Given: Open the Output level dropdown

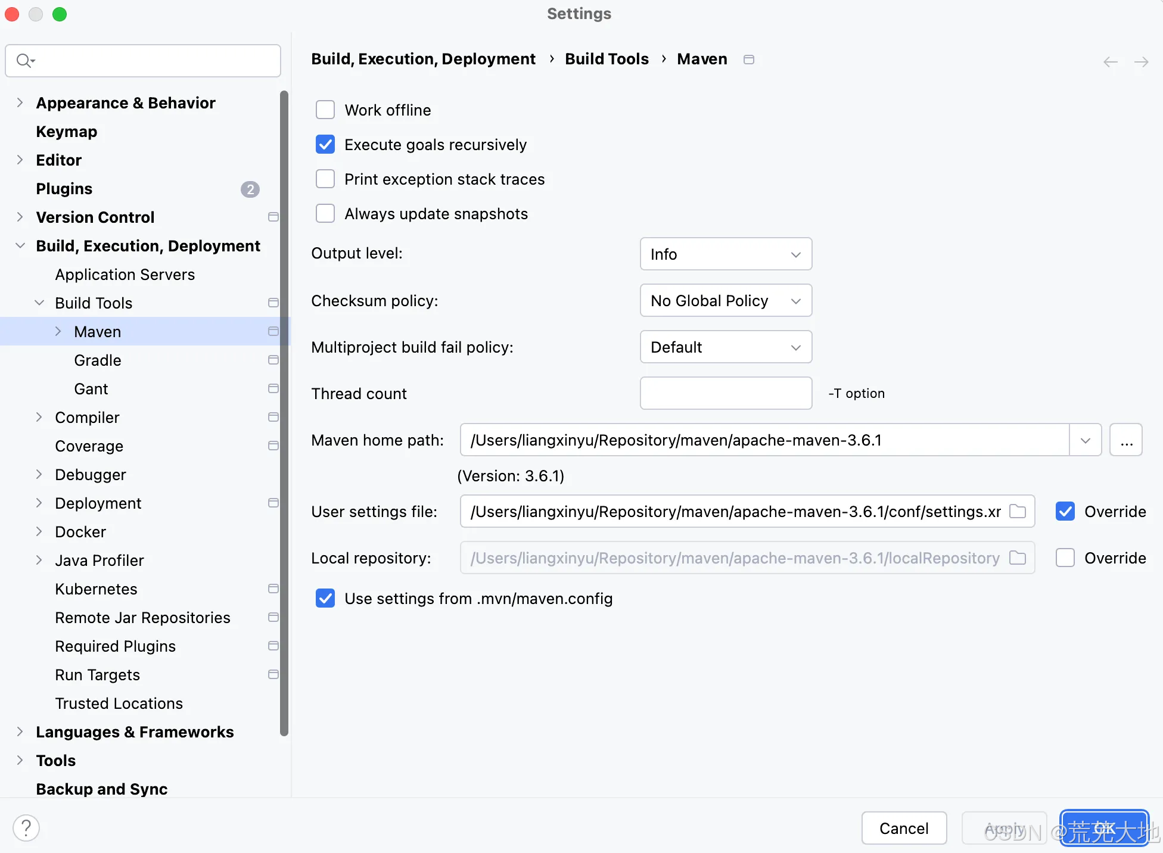Looking at the screenshot, I should (x=726, y=254).
